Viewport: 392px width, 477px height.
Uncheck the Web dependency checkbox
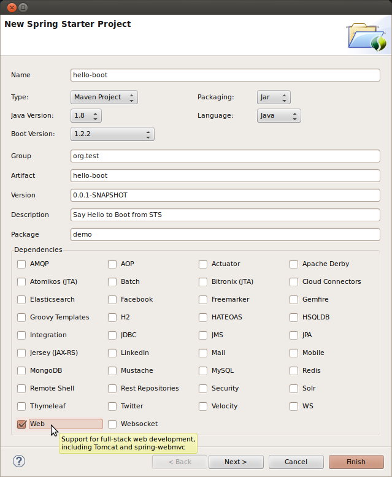tap(21, 424)
